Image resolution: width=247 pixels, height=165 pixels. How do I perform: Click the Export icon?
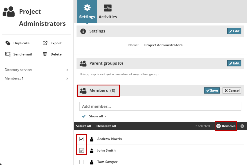pos(45,43)
